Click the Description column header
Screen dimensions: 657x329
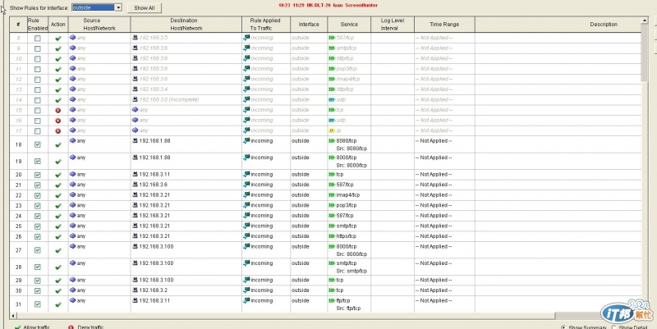click(558, 25)
